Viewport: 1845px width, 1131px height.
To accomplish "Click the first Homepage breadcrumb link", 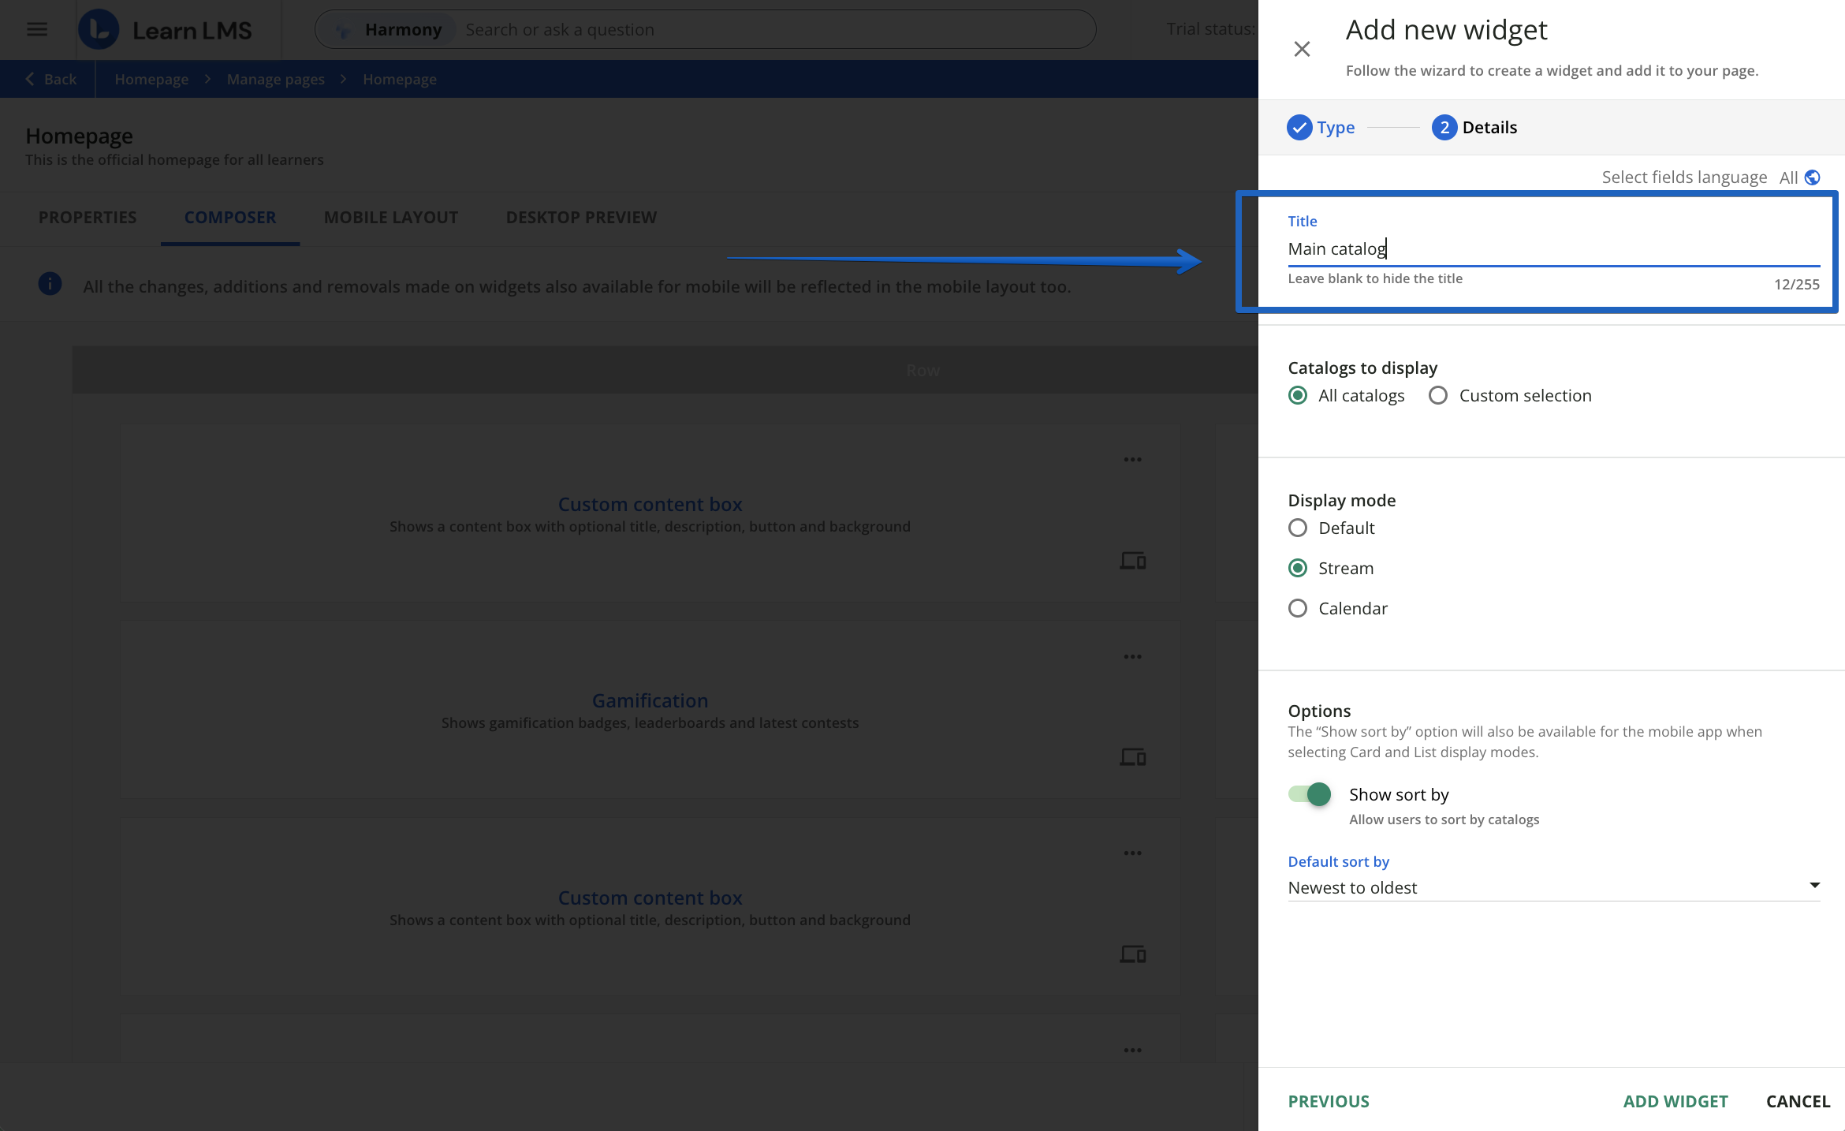I will click(x=151, y=79).
